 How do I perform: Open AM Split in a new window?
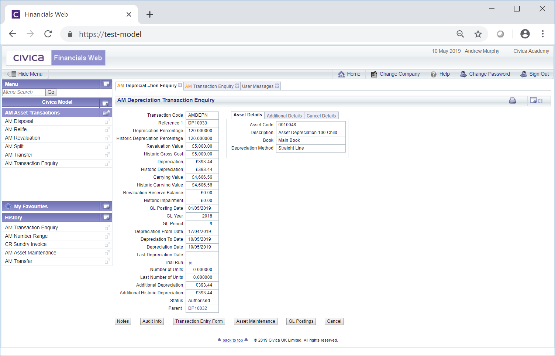pos(107,147)
